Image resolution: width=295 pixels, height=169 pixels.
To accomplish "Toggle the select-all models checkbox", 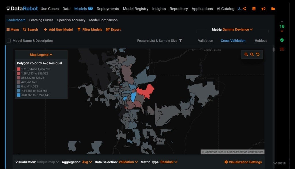I will click(x=9, y=40).
